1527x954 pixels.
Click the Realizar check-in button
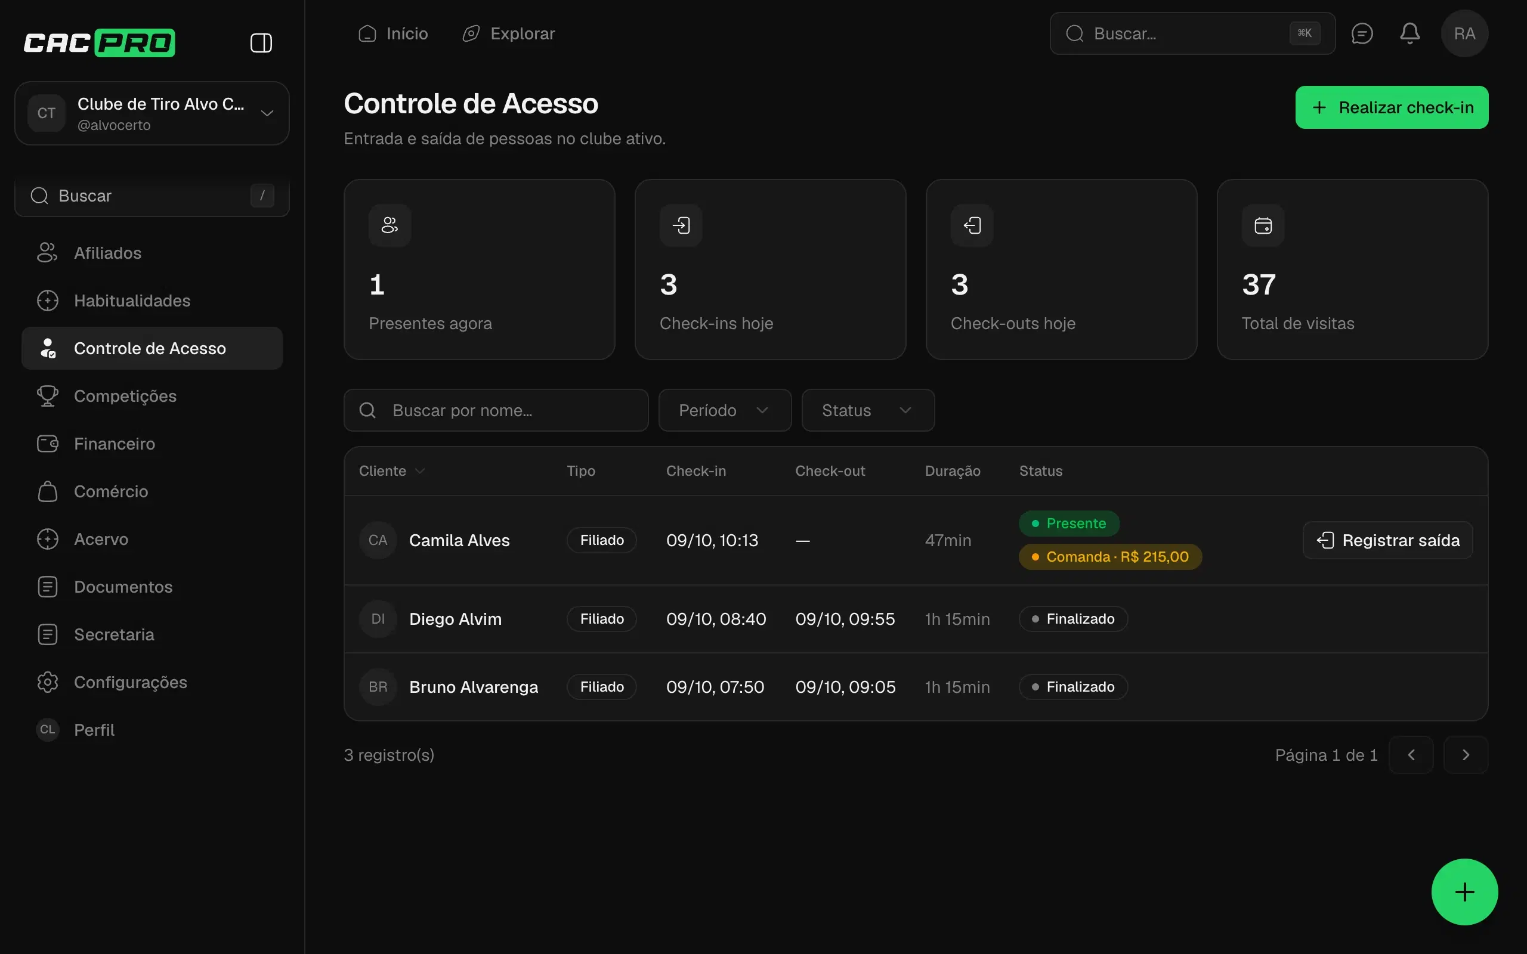[1392, 107]
